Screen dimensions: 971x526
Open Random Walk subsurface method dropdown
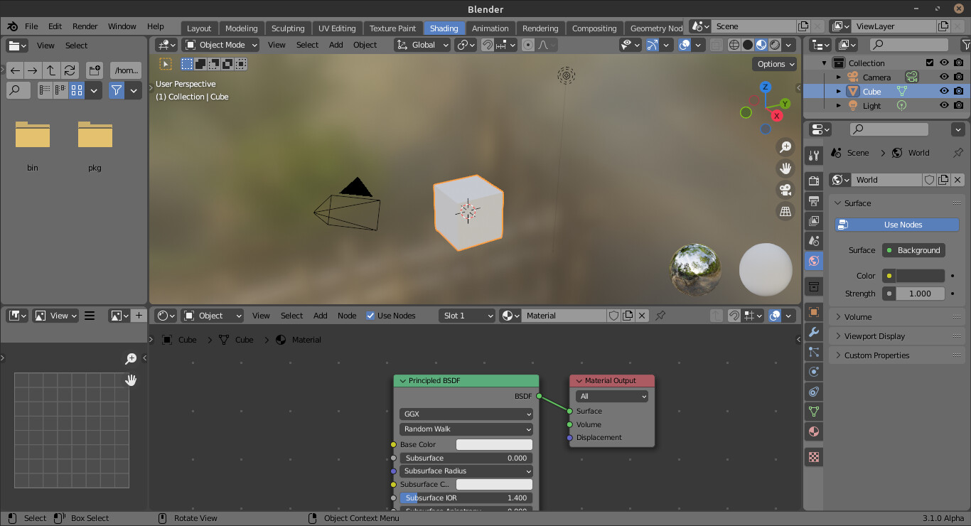(x=466, y=429)
